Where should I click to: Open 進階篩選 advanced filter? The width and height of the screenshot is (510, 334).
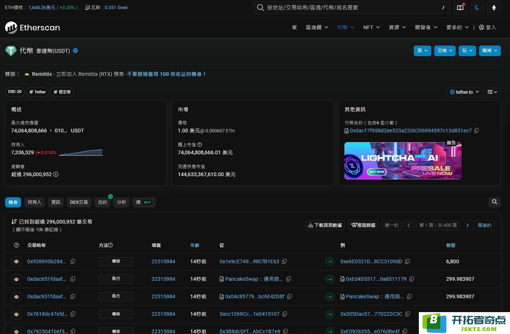pyautogui.click(x=363, y=225)
